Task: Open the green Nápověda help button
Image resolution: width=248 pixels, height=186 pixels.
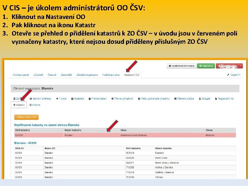Action: [x=206, y=66]
